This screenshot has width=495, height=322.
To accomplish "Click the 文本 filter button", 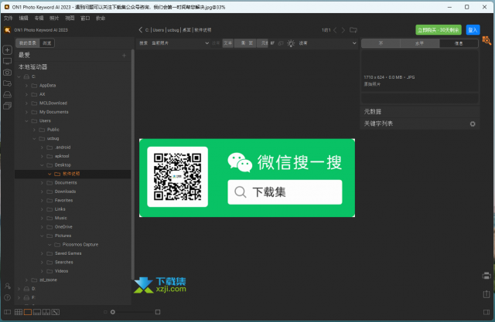I will pos(228,43).
